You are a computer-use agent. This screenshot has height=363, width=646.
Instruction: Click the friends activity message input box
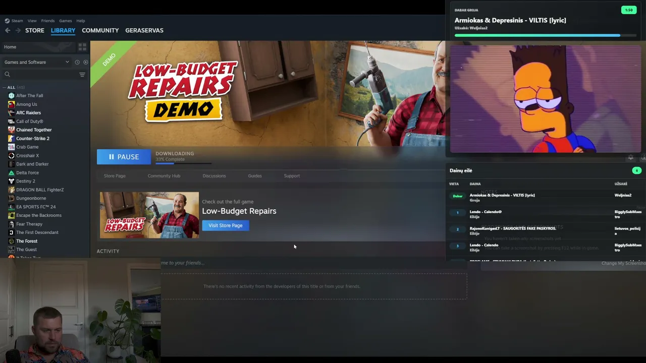point(314,263)
